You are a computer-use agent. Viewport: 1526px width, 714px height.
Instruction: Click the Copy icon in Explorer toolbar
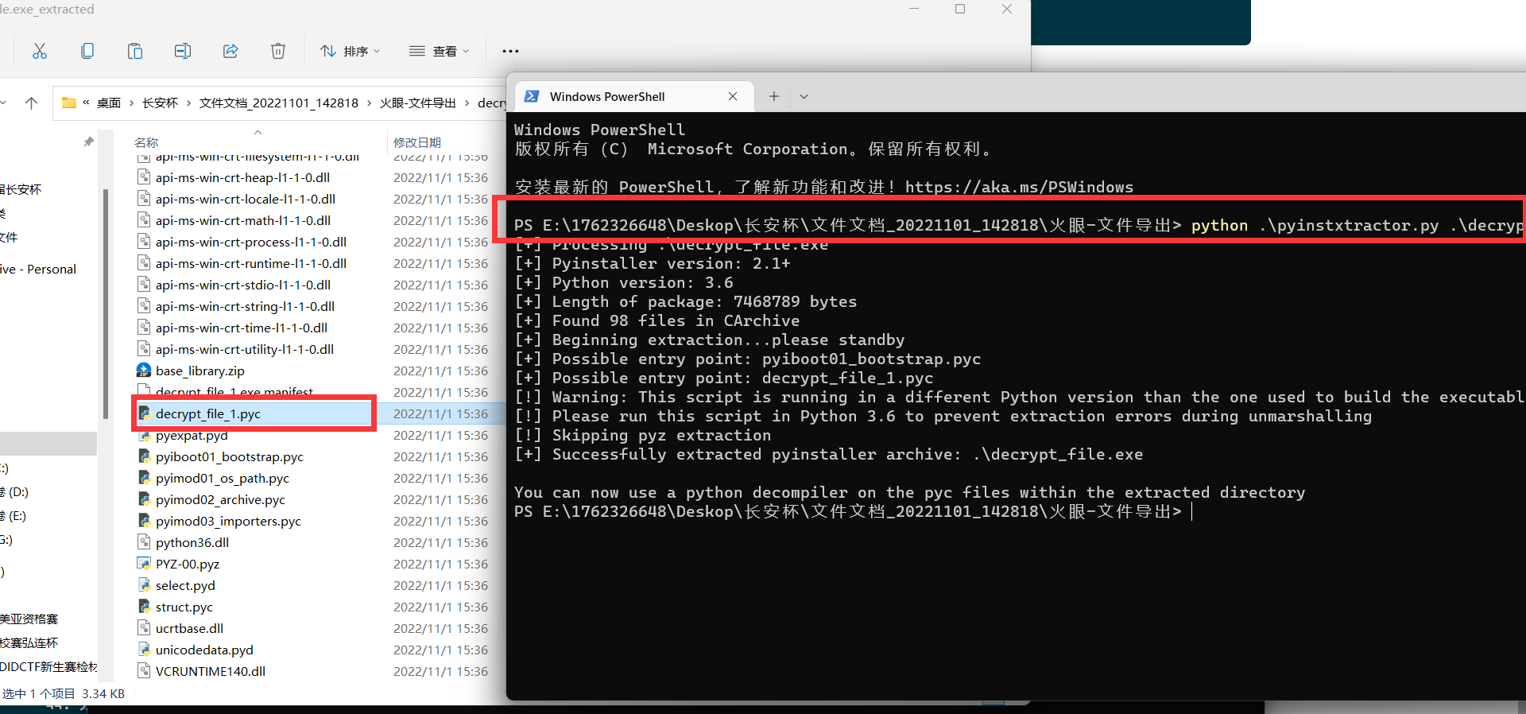(87, 51)
